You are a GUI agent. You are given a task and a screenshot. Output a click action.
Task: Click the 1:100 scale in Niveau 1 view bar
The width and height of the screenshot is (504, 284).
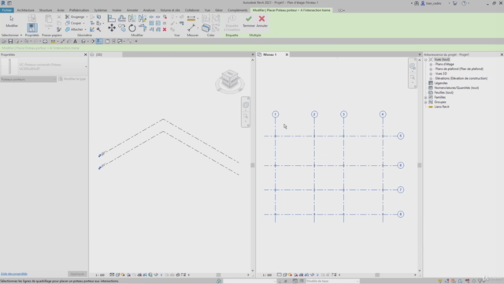(x=267, y=275)
